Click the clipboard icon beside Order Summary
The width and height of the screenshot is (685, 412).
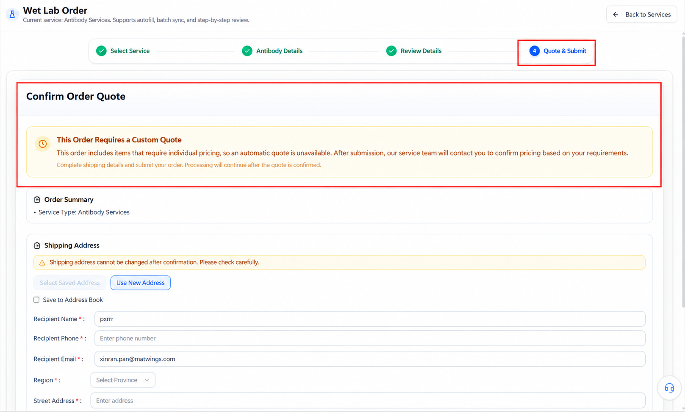click(x=37, y=200)
